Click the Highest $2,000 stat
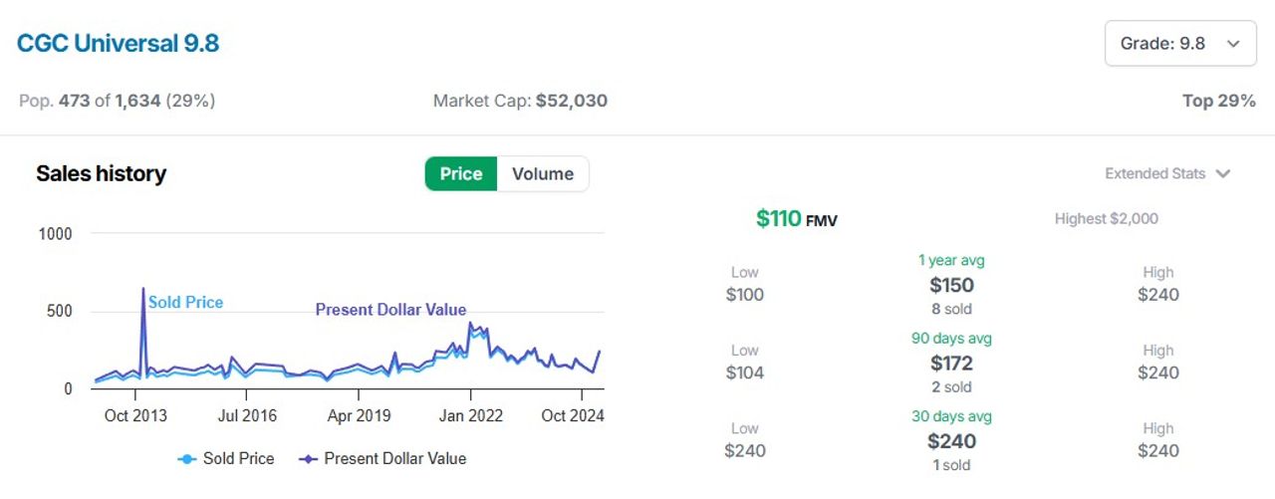 click(x=1107, y=218)
